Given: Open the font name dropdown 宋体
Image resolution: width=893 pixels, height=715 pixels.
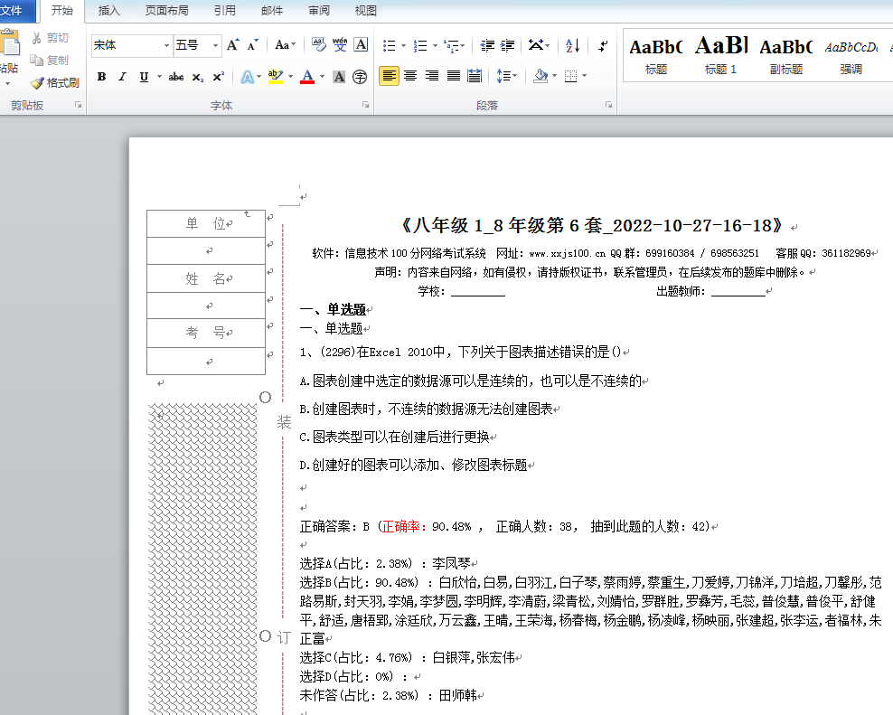Looking at the screenshot, I should [166, 45].
